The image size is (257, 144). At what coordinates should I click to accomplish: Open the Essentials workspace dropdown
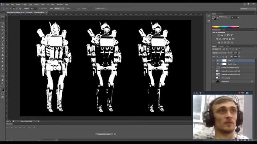[248, 8]
